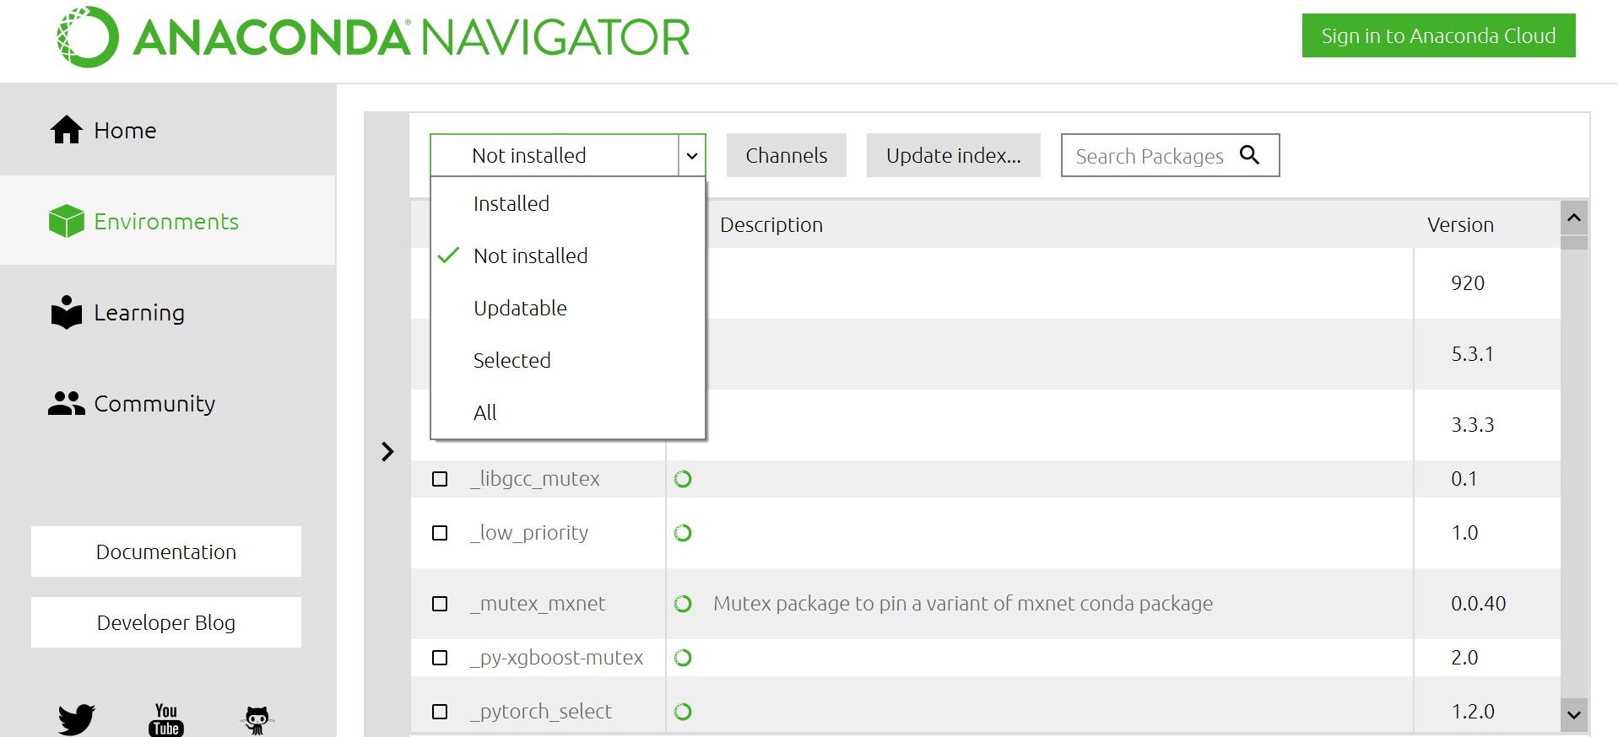Screen dimensions: 1618x737
Task: Select the _pytorch_select package name
Action: point(541,712)
